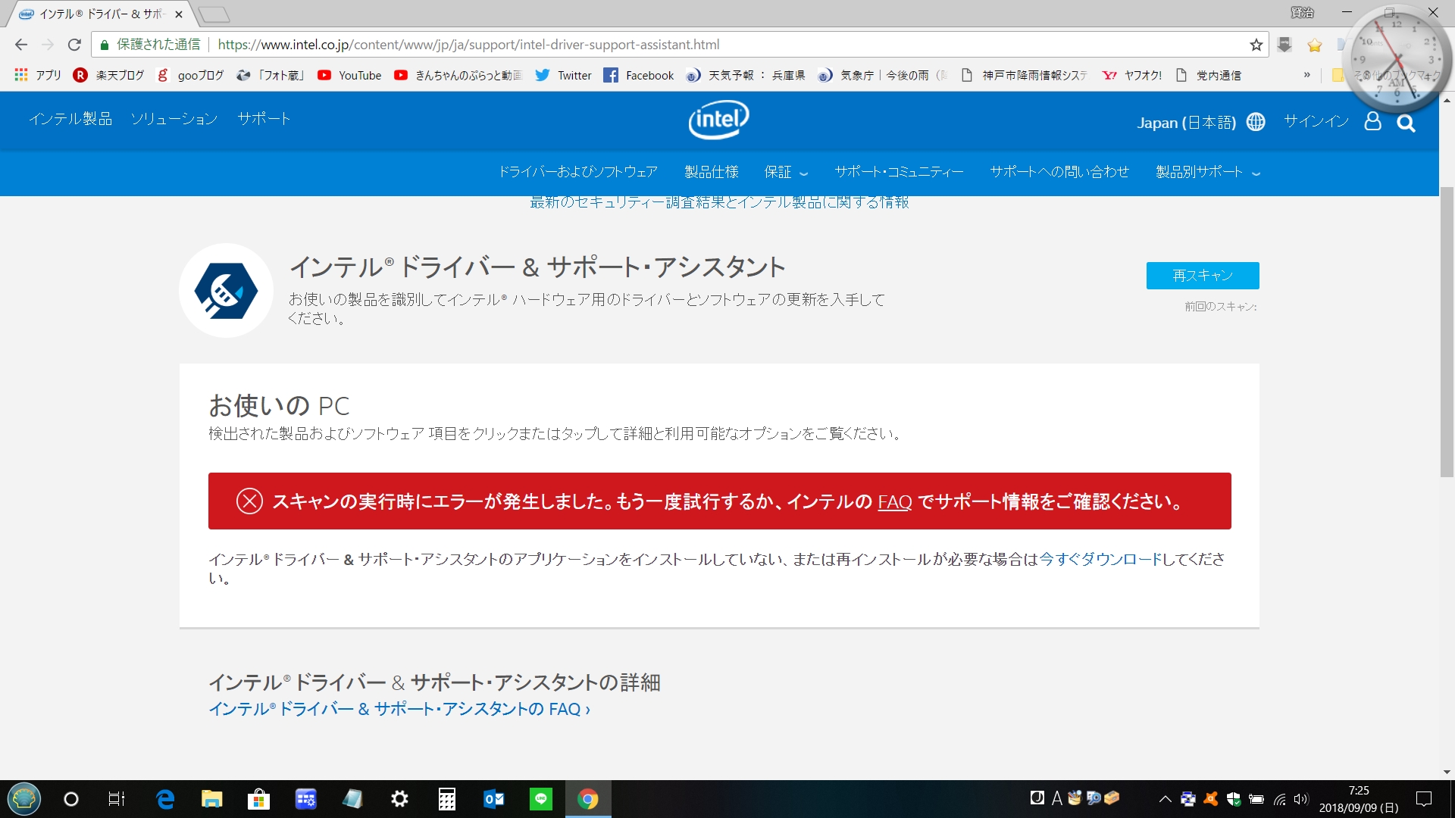
Task: Open the Twitter bookmark
Action: (563, 75)
